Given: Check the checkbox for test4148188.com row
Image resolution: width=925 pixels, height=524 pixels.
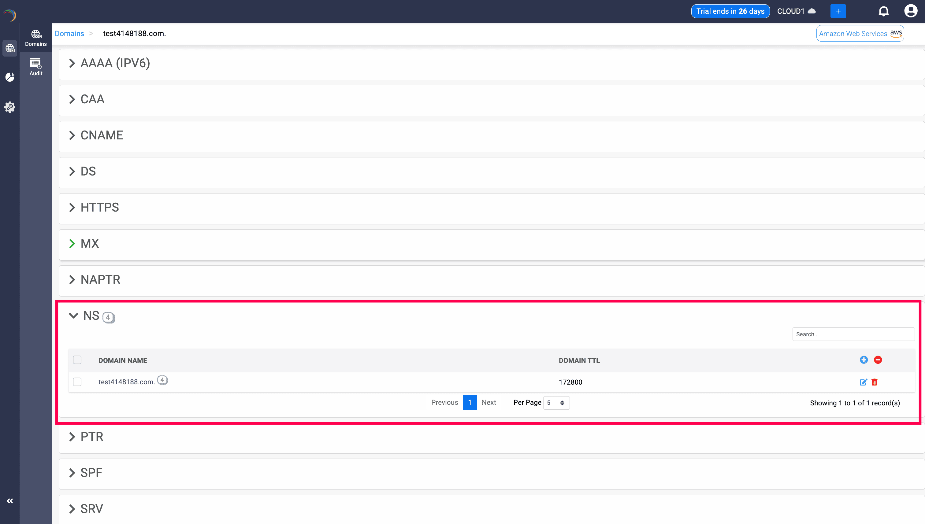Looking at the screenshot, I should tap(77, 382).
